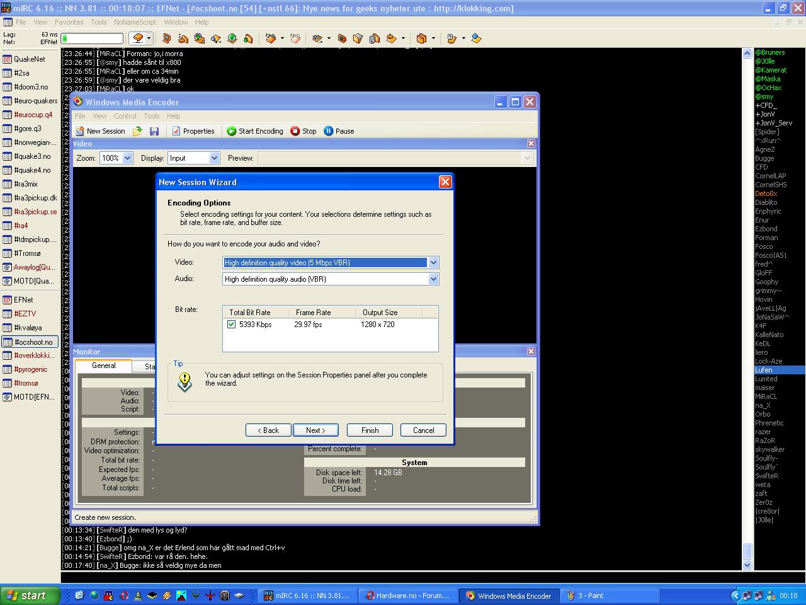Open the Video encoding quality dropdown
Viewport: 806px width, 605px height.
pyautogui.click(x=433, y=263)
